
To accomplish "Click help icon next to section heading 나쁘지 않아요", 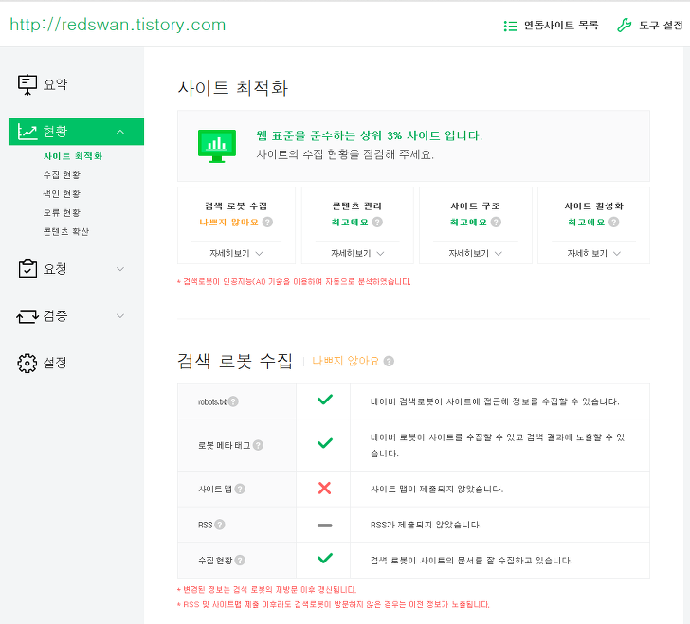I will (x=389, y=361).
